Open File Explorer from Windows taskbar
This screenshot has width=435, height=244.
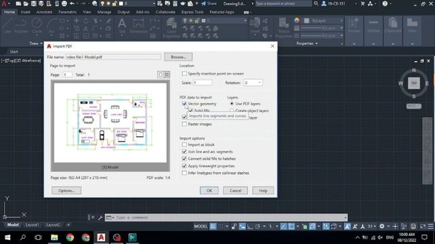point(54,237)
